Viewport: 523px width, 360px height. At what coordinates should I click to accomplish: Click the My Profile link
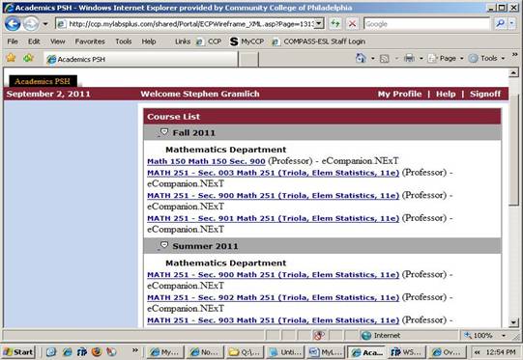(399, 94)
